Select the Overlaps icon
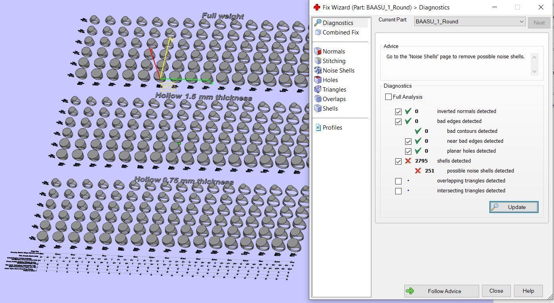554x303 pixels. 318,99
